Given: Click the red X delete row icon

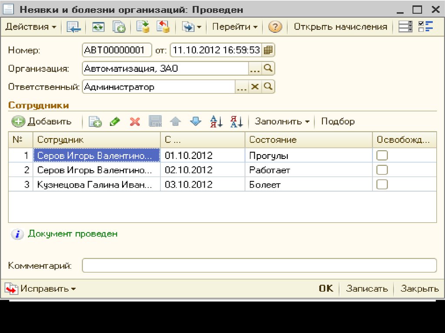Looking at the screenshot, I should [135, 122].
